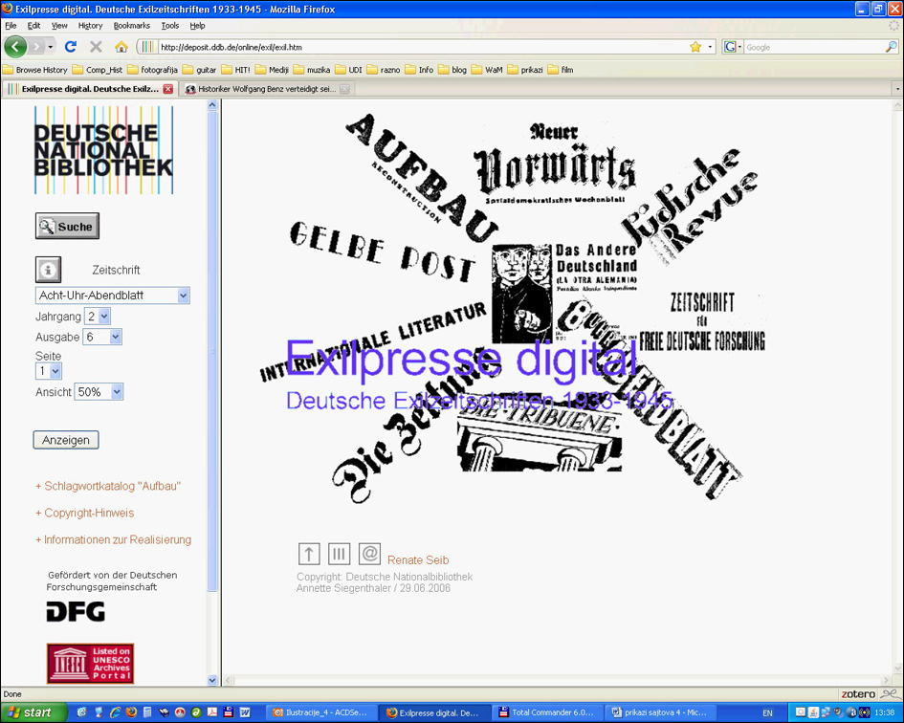The width and height of the screenshot is (904, 723).
Task: Open the Ausgabe dropdown
Action: point(102,337)
